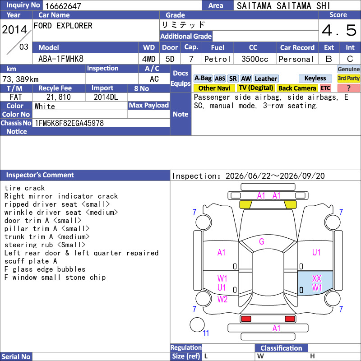Viewport: 361px width, 361px height.
Task: Click the TV (Degital) yellow tag
Action: tap(256, 88)
